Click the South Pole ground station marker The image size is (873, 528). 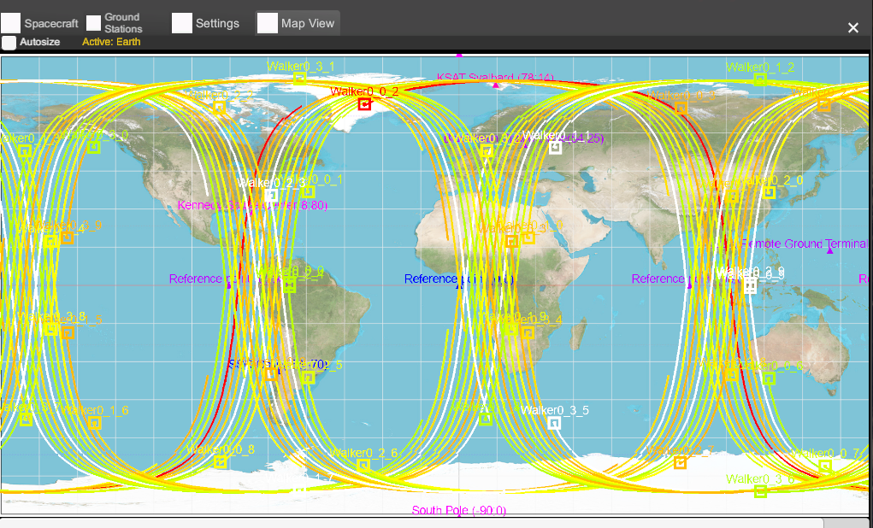[x=458, y=511]
